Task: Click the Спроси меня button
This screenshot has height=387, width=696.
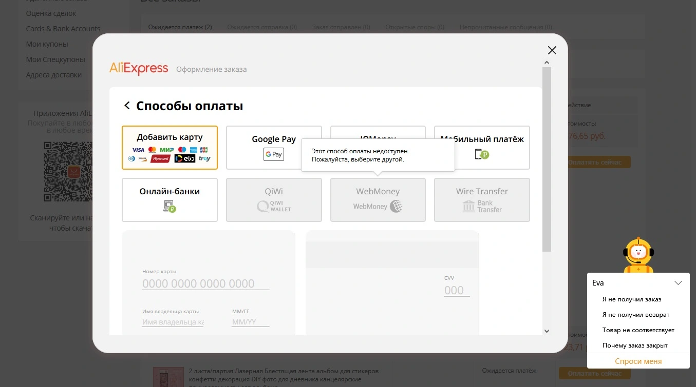Action: point(638,361)
